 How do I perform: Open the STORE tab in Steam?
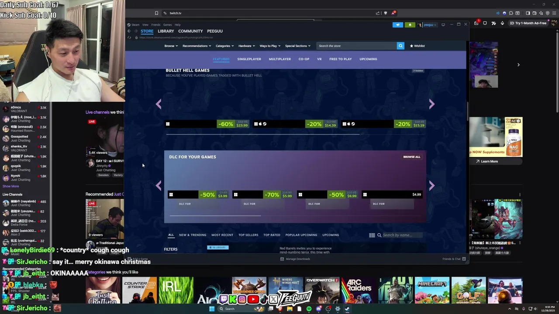[147, 31]
